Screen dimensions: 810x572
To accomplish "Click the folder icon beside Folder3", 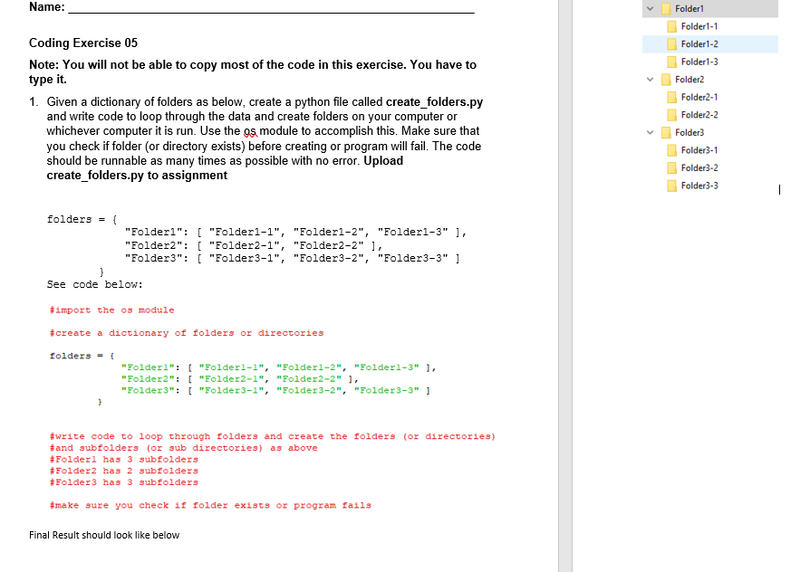I will click(x=668, y=132).
